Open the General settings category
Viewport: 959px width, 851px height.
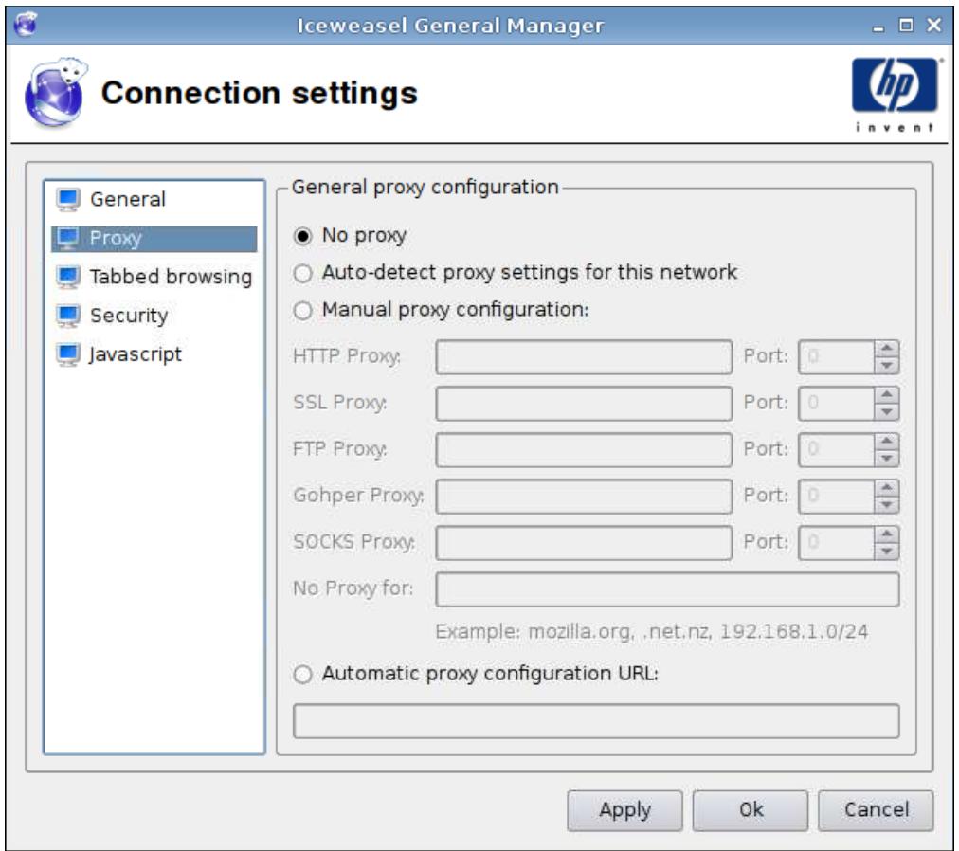(127, 199)
